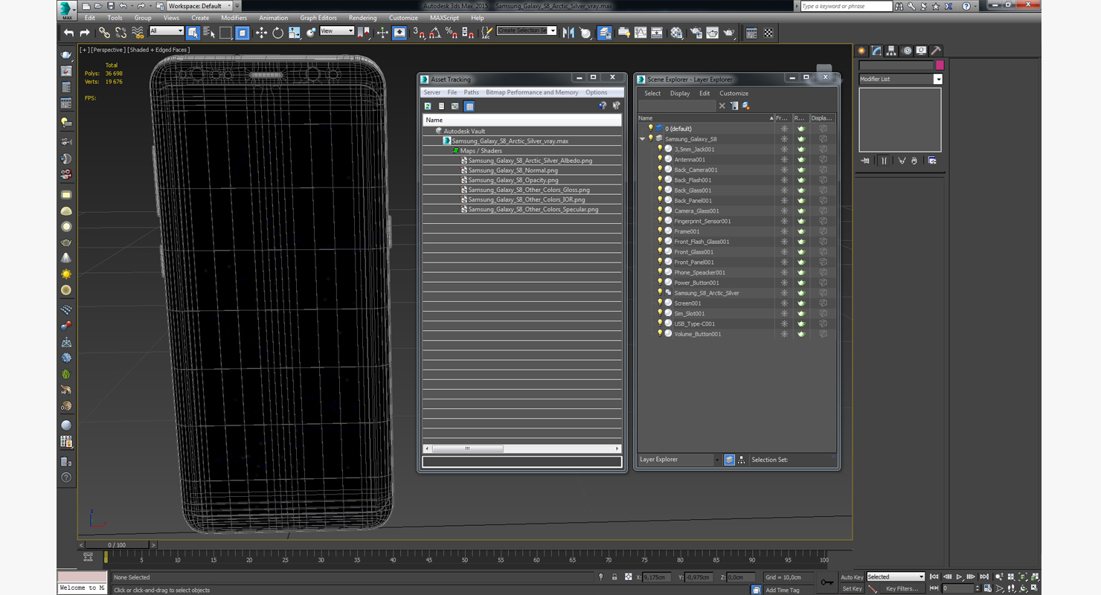Select Samsung_Galaxy_S8_Opacity.png asset

click(x=513, y=180)
